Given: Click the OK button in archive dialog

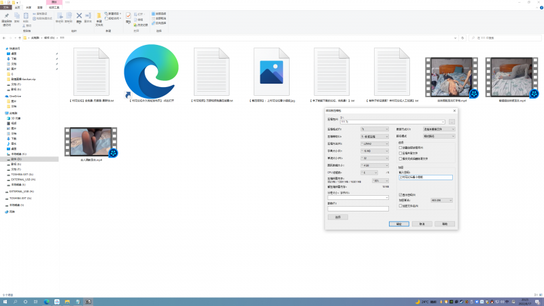Looking at the screenshot, I should (x=398, y=223).
